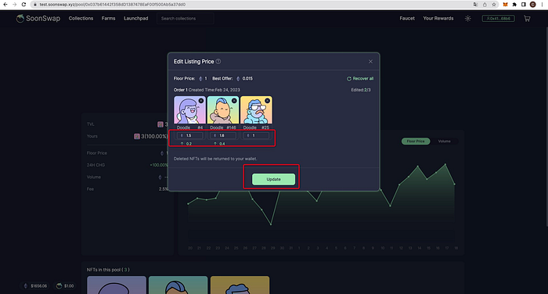Screen dimensions: 548x294
Task: Toggle the browser side panel icon
Action: [524, 5]
